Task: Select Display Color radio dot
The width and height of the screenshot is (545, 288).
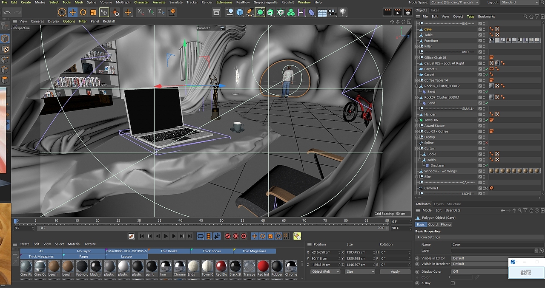Action: [x=417, y=271]
